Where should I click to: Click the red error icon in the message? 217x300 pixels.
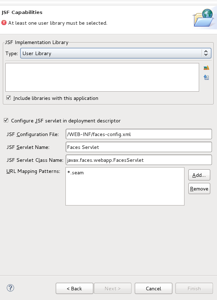point(4,23)
